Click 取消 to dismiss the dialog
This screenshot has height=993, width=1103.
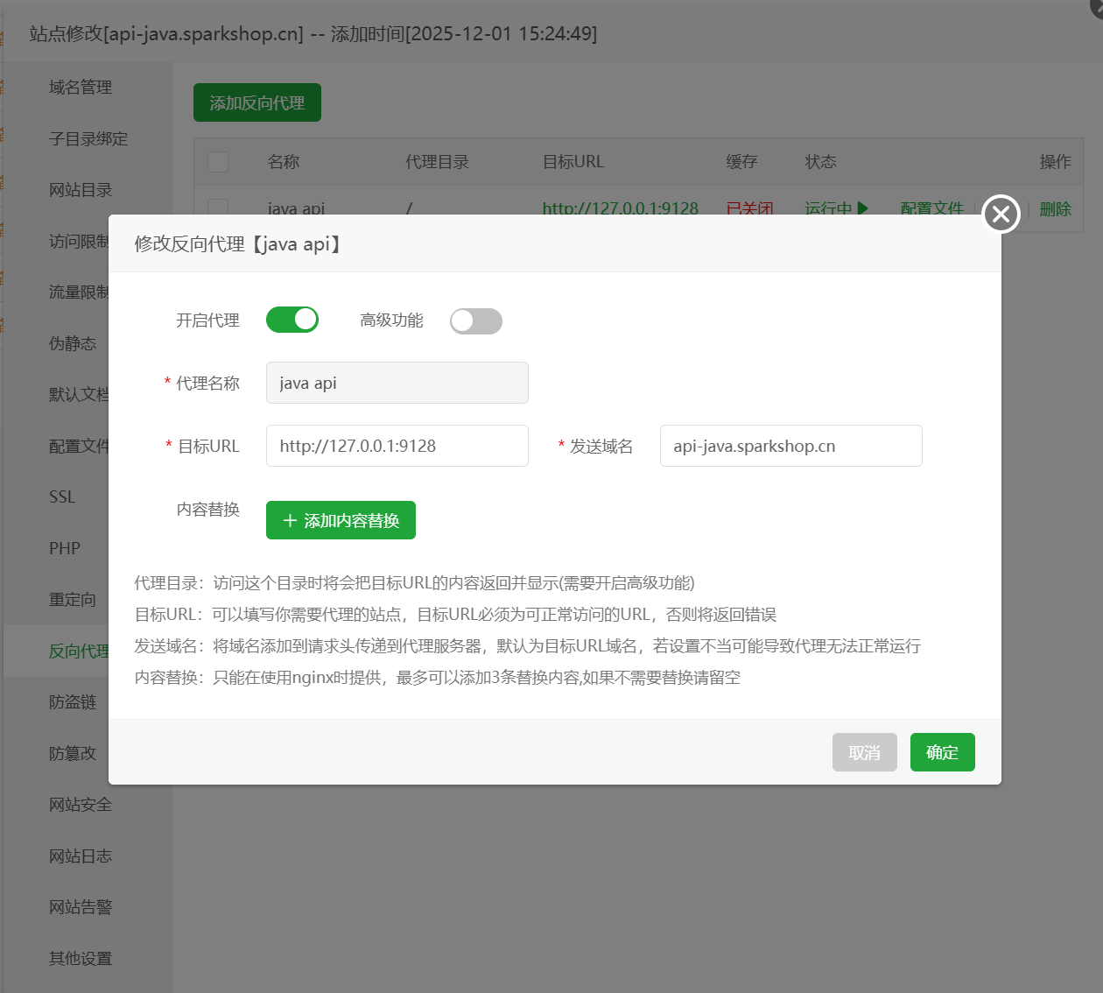click(864, 751)
